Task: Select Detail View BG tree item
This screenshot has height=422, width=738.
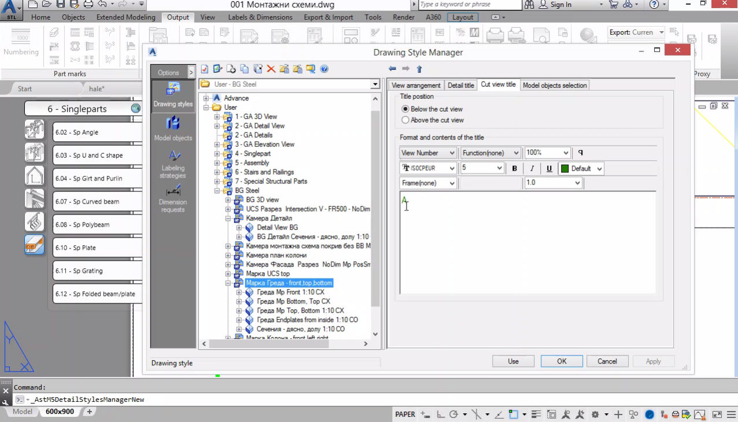Action: tap(277, 228)
